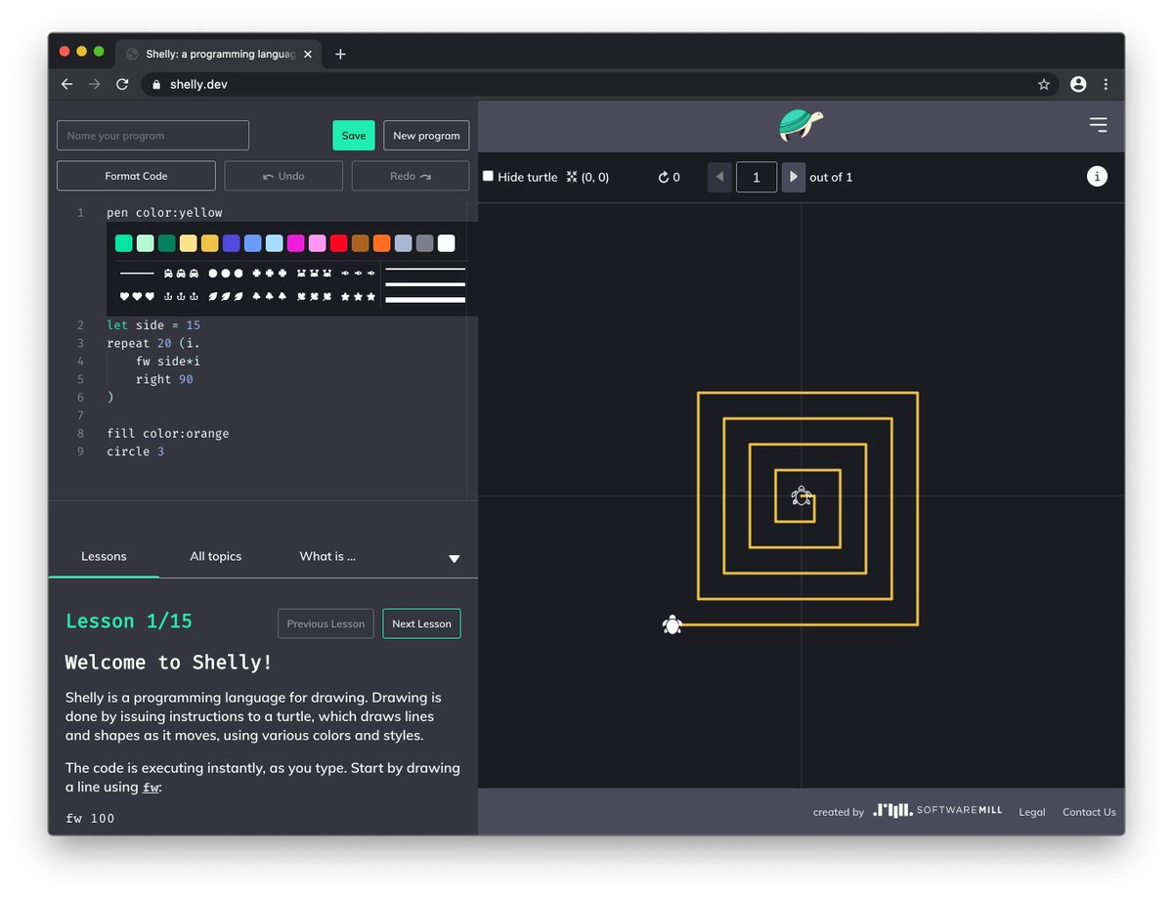This screenshot has height=899, width=1173.
Task: Click code line "let side = 15"
Action: [153, 324]
